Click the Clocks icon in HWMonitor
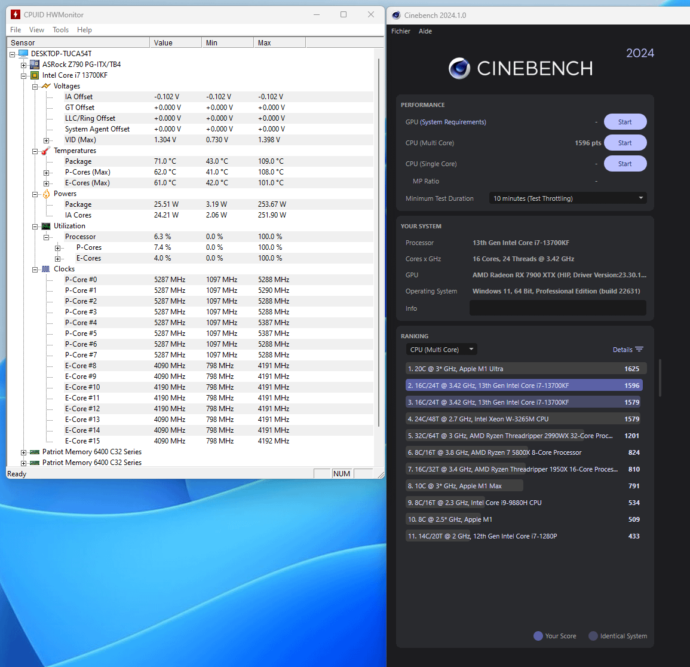The width and height of the screenshot is (690, 667). tap(46, 269)
